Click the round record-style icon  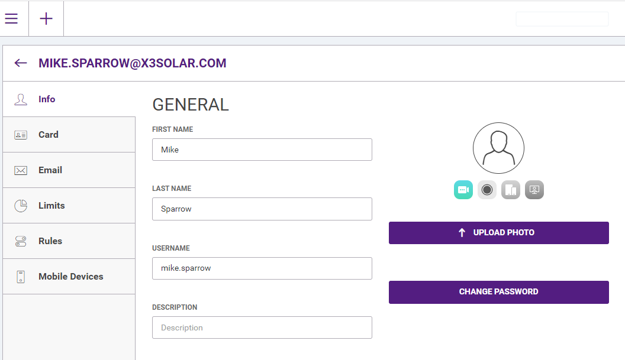[x=487, y=190]
